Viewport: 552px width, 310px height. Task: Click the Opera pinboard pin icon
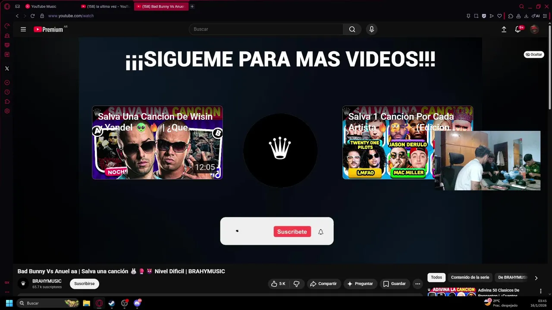[x=468, y=16]
